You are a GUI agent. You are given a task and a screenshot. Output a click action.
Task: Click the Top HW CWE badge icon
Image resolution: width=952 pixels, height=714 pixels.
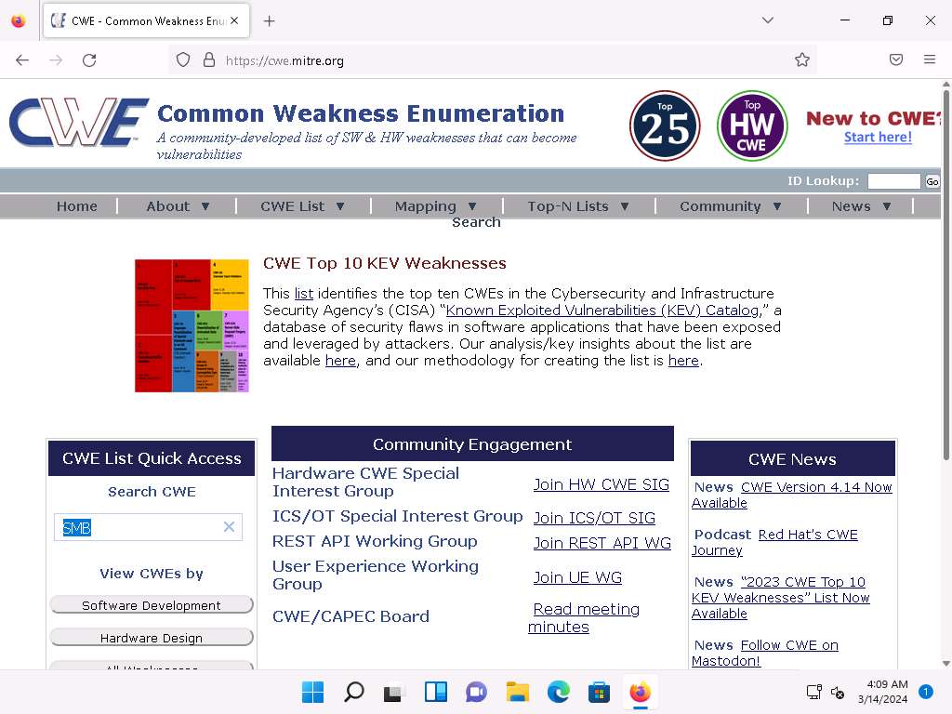(x=752, y=126)
